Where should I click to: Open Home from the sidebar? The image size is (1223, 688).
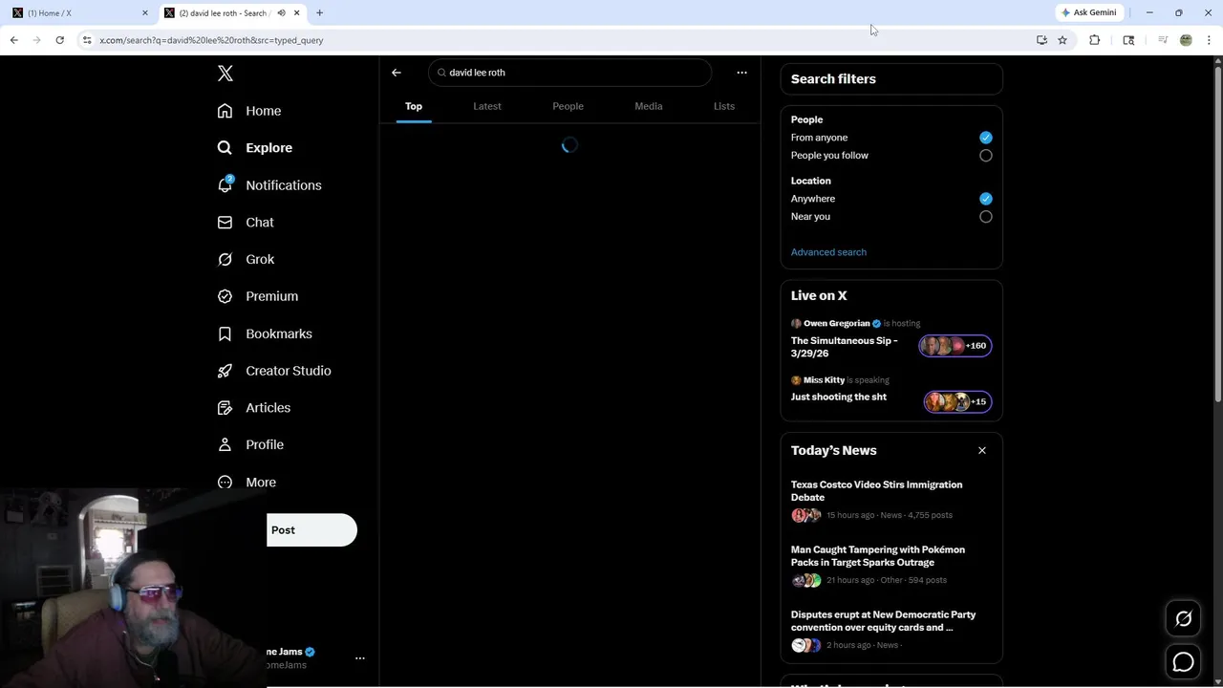point(249,111)
